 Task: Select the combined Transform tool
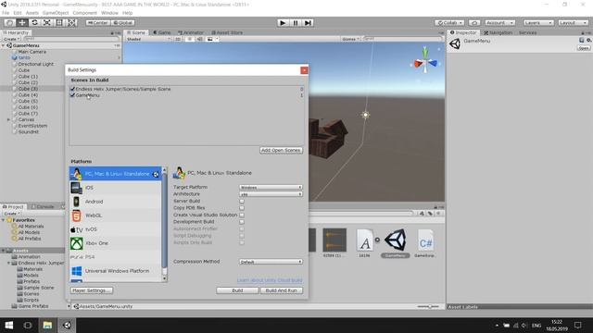point(71,22)
